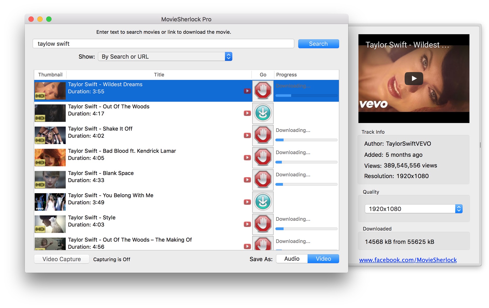The image size is (489, 308).
Task: Open Blank Space YouTube icon
Action: coord(247,180)
